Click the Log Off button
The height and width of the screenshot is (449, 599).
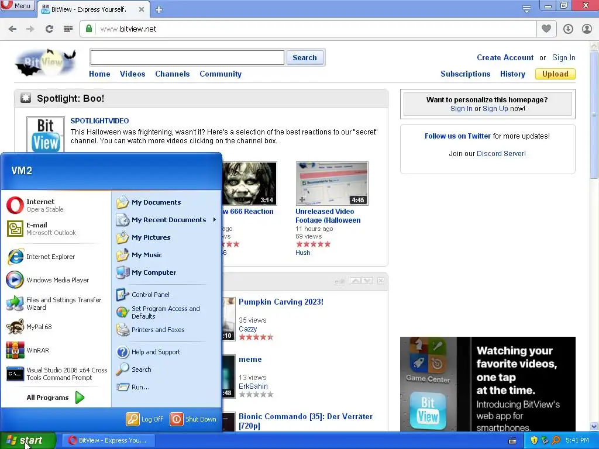pos(145,419)
